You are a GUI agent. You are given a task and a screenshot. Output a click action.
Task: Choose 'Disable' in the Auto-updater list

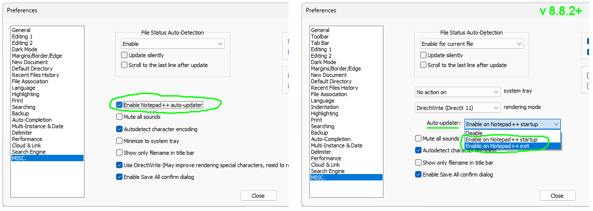tap(474, 133)
